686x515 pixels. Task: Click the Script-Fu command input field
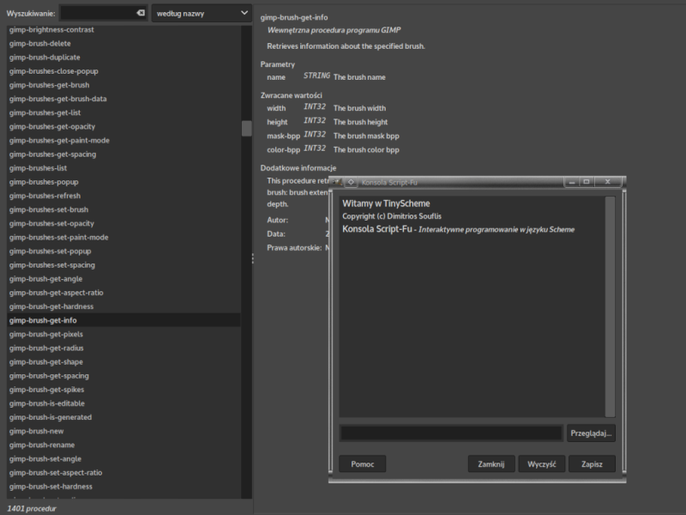(451, 433)
